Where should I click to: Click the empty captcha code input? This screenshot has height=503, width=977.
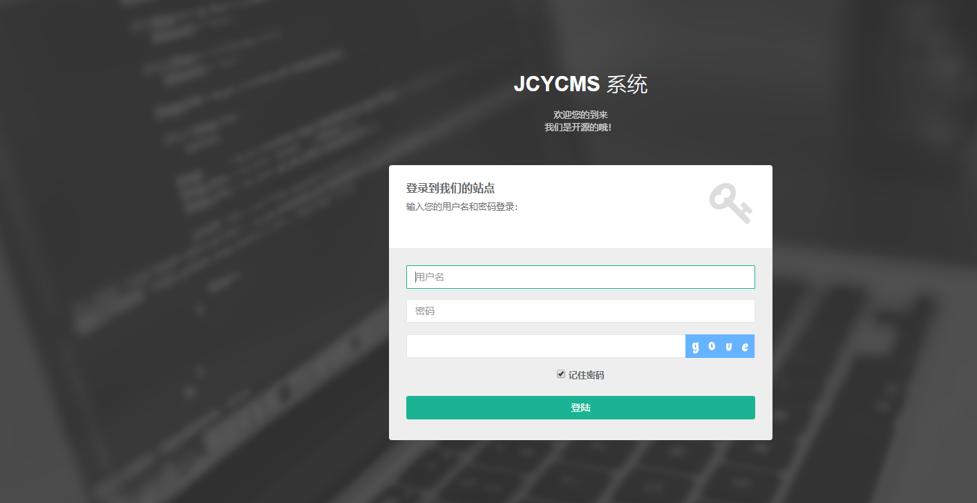click(546, 346)
